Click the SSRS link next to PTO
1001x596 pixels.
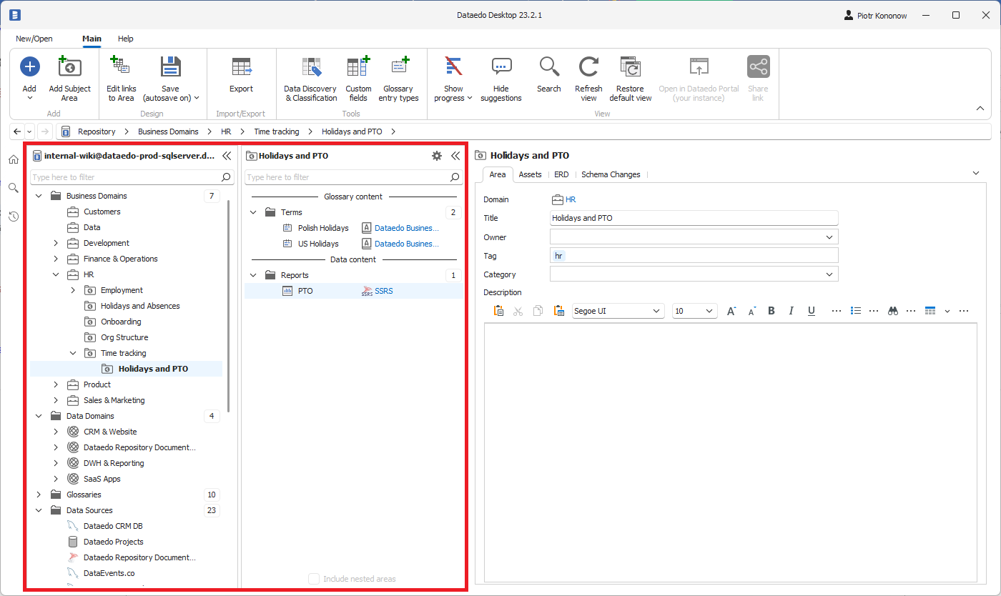[384, 291]
